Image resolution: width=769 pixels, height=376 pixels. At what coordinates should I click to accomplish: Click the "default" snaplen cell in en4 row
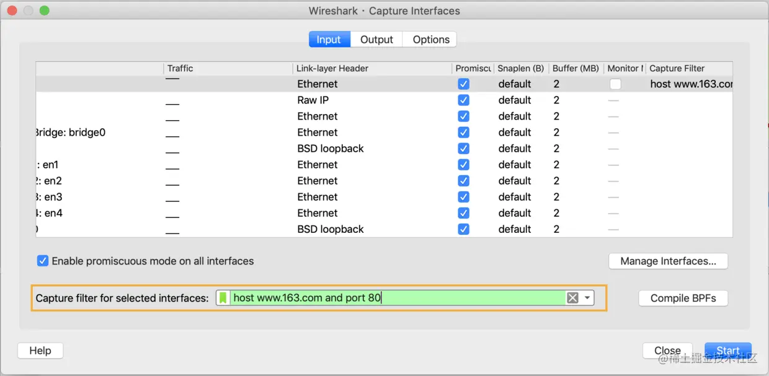coord(515,213)
